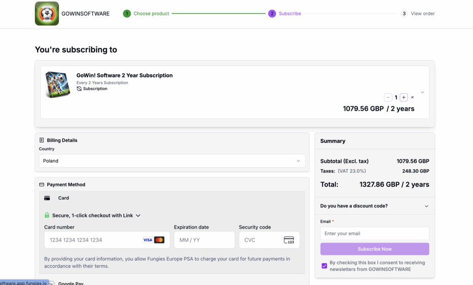Select the Google Pay payment option
Viewport: 473px width, 285px height.
71,283
